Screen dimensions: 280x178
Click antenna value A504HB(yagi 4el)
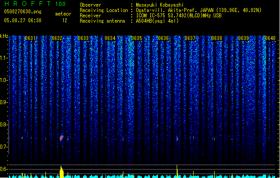pos(157,21)
